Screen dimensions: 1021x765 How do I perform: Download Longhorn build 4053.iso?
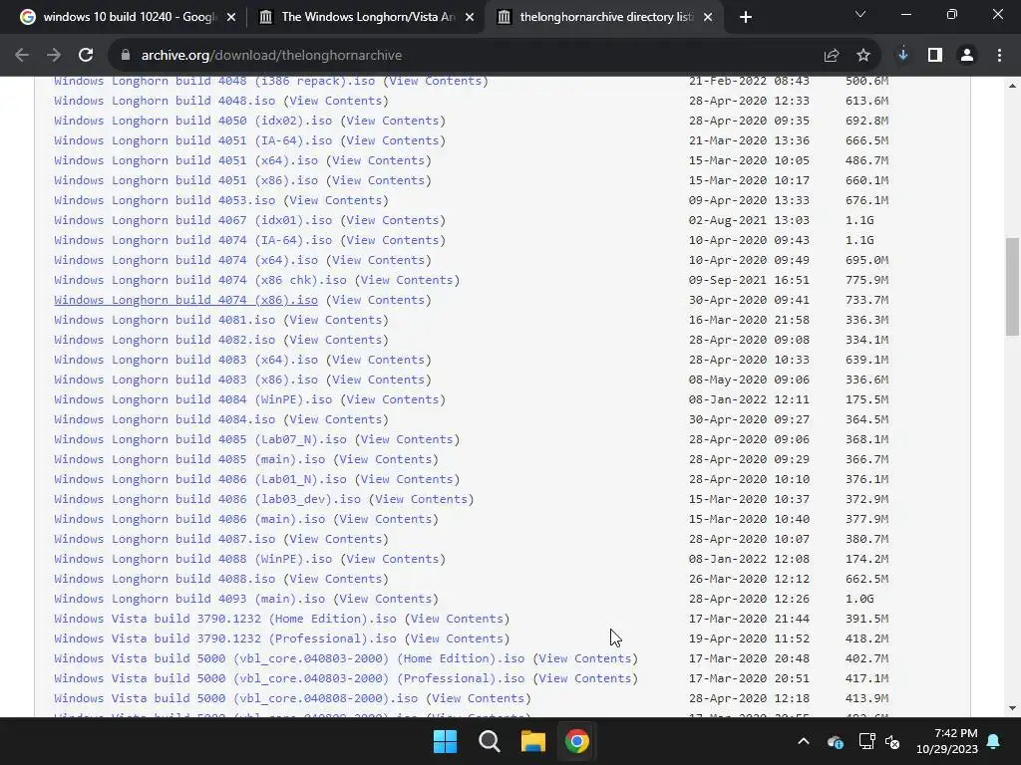(x=165, y=200)
